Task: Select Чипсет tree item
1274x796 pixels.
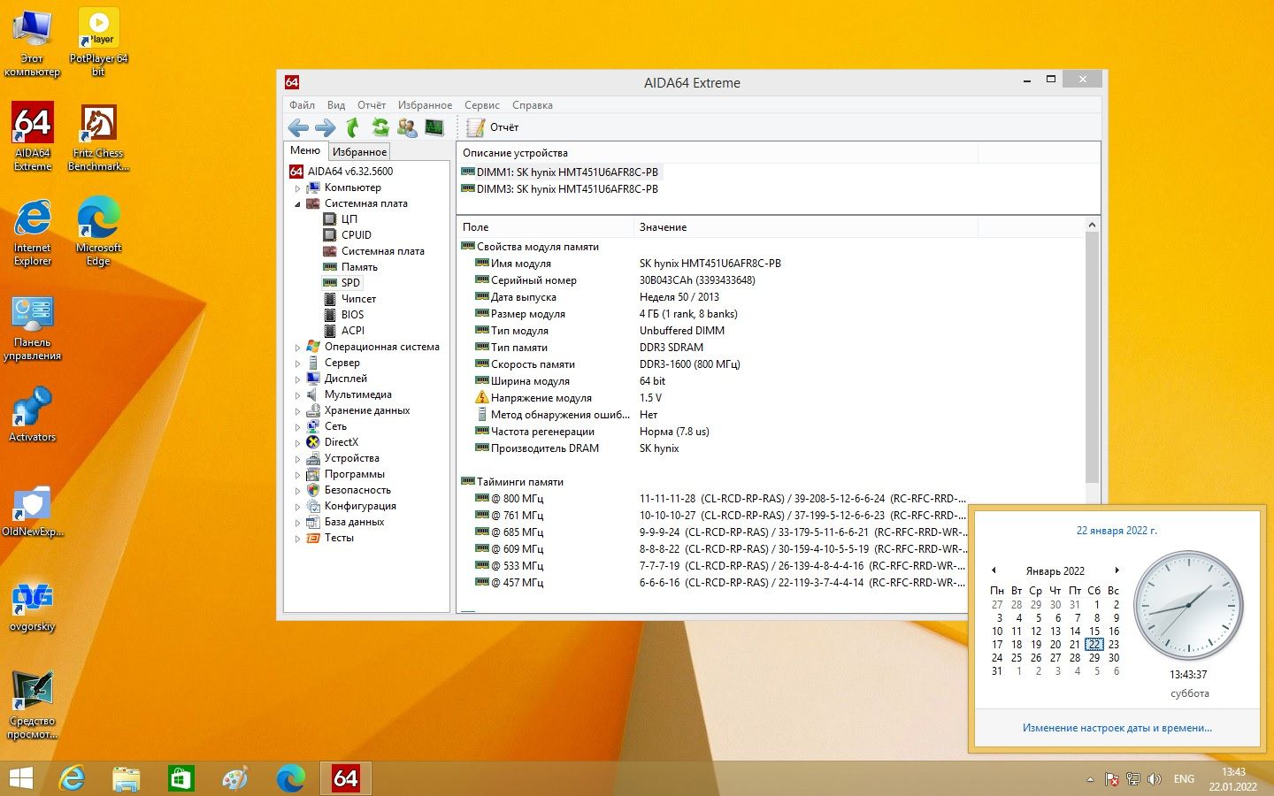Action: (x=358, y=299)
